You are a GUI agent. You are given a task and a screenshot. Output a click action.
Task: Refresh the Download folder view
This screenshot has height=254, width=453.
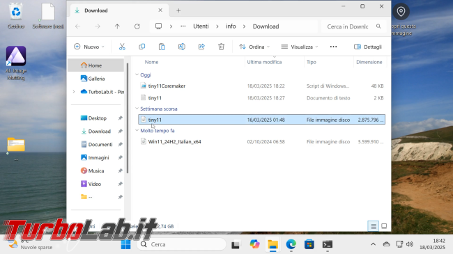click(137, 26)
